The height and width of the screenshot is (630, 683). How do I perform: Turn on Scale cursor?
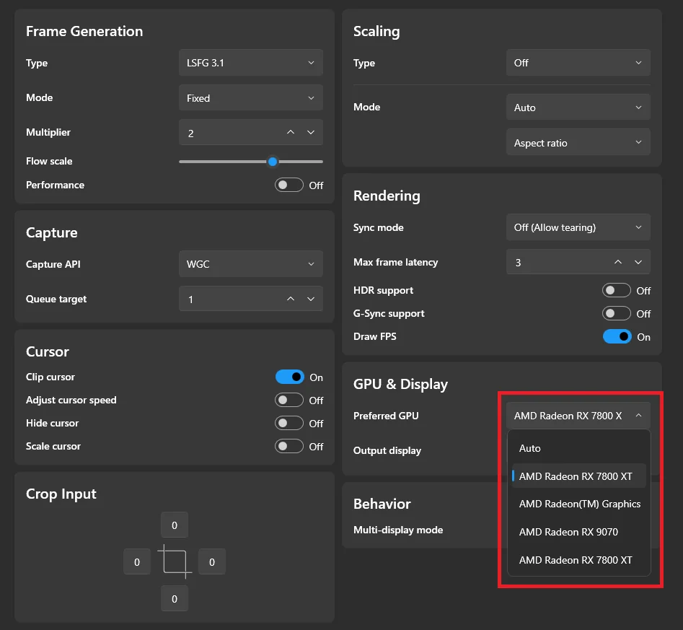289,446
